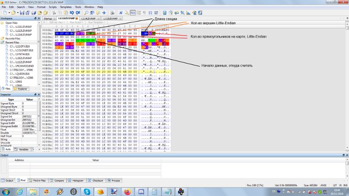Cut the selection with the scissors icon
The width and height of the screenshot is (349, 196).
[54, 13]
